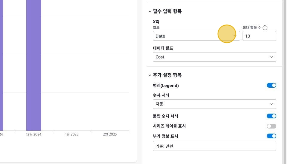
Task: Click the 12월 2024 axis label
Action: [x=33, y=134]
